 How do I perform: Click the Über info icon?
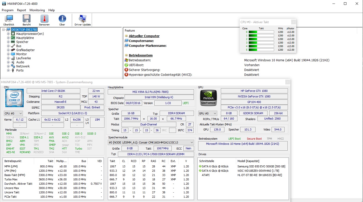pyautogui.click(x=62, y=20)
